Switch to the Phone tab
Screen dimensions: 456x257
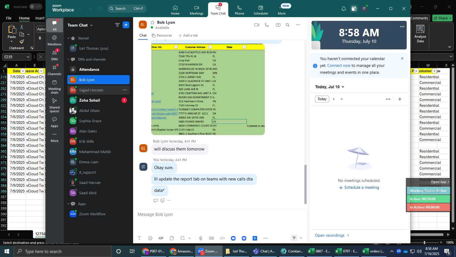pyautogui.click(x=239, y=10)
